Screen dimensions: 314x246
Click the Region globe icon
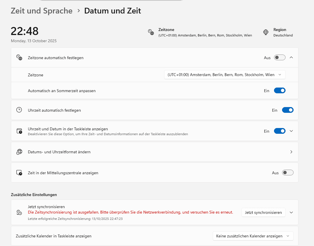[x=266, y=32]
